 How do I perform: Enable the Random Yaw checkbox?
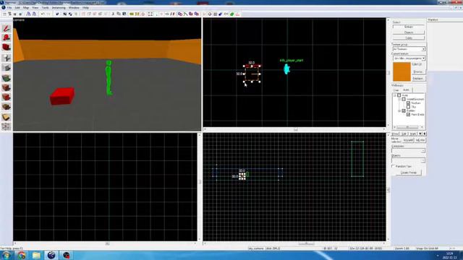(394, 166)
